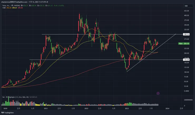This screenshot has width=195, height=115.
Task: Click the low price value 250.22
Action: tap(42, 6)
